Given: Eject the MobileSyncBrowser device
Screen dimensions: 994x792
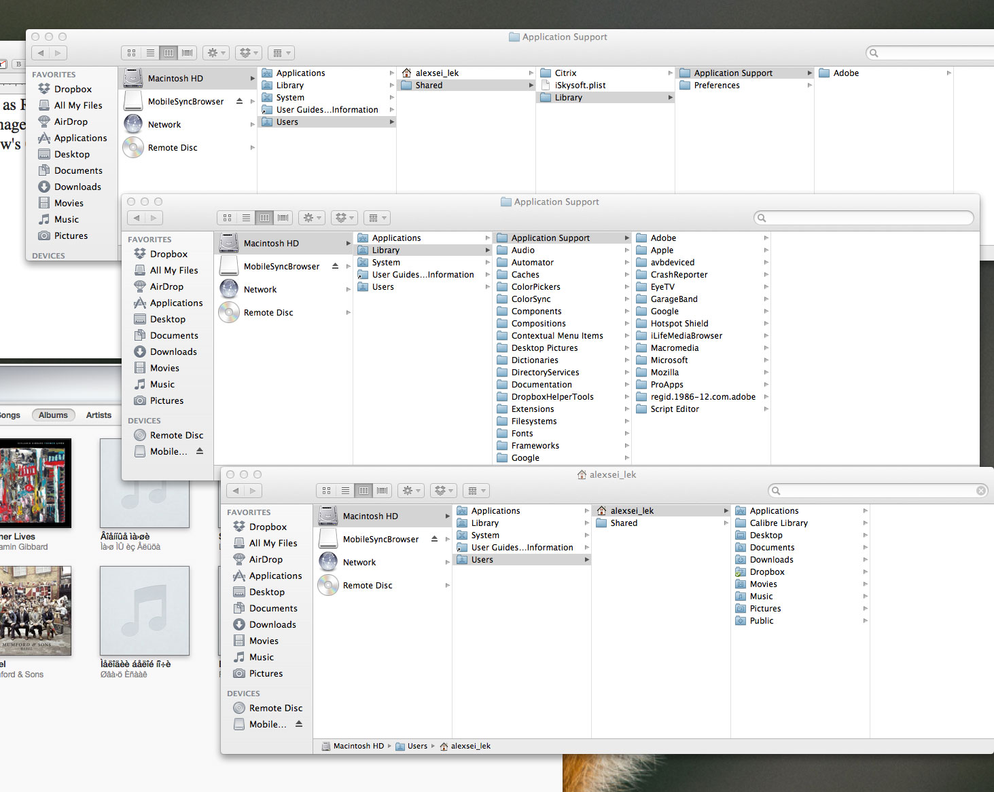Looking at the screenshot, I should (x=435, y=539).
